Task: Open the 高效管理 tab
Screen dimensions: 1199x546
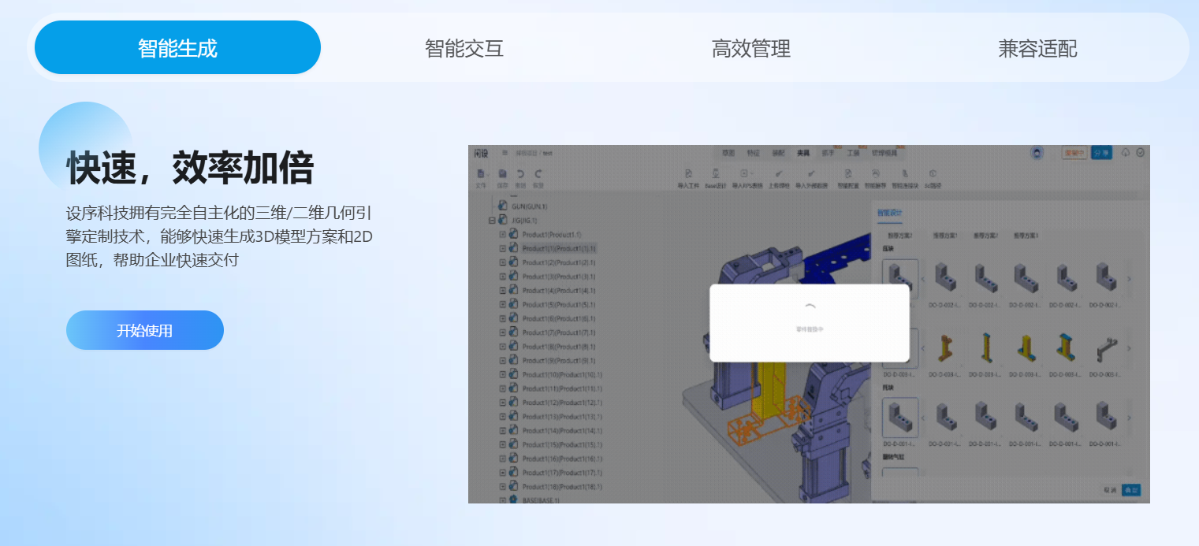Action: (x=751, y=48)
